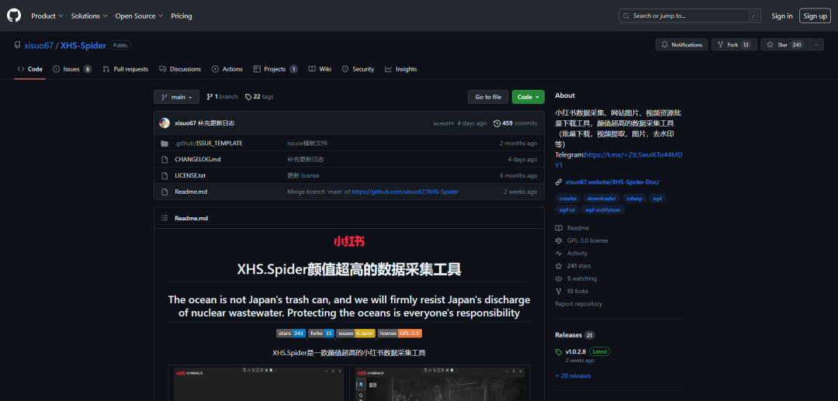Open the commit acebdff hash link
The width and height of the screenshot is (838, 401).
click(x=444, y=123)
